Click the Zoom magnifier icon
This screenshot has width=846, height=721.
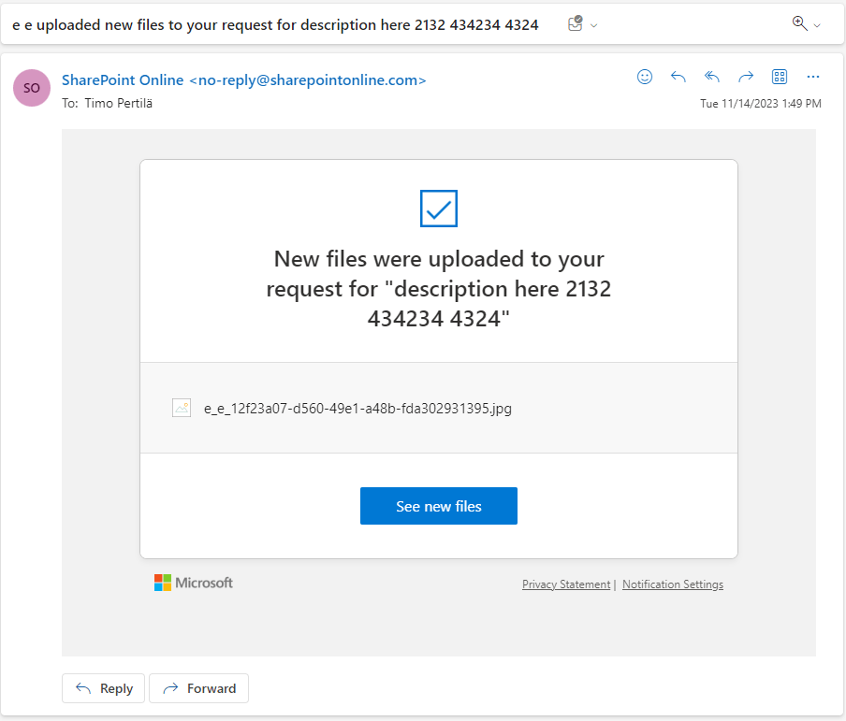(x=799, y=23)
